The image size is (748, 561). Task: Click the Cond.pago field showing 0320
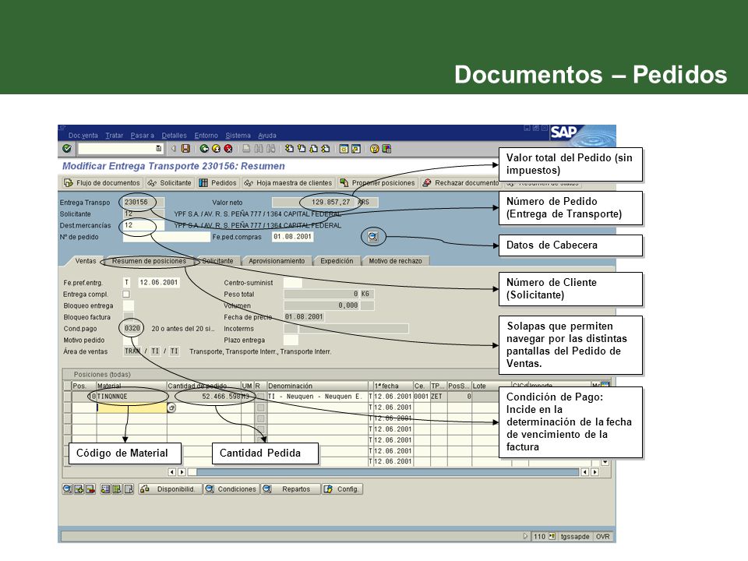(132, 328)
